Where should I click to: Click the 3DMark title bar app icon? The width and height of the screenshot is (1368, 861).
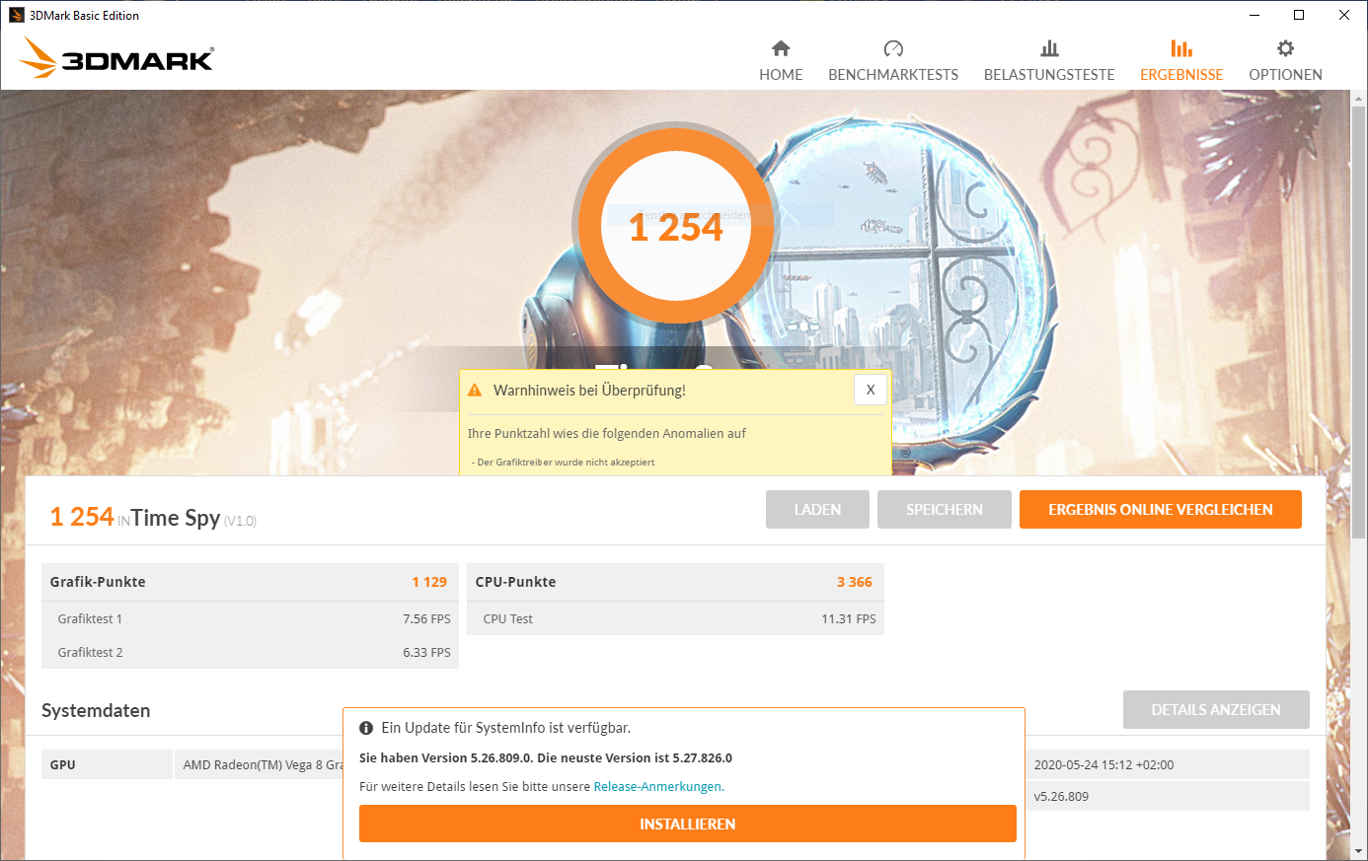16,15
